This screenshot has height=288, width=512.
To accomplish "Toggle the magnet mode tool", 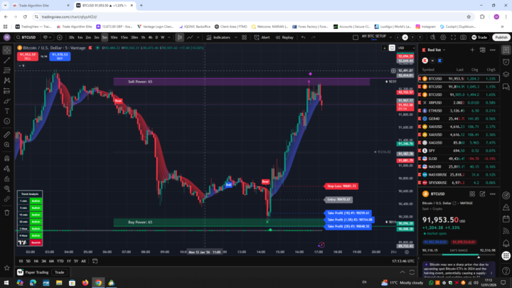I will pos(7,159).
